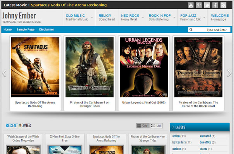
Task: Filter by the cartoon label
Action: [x=177, y=149]
